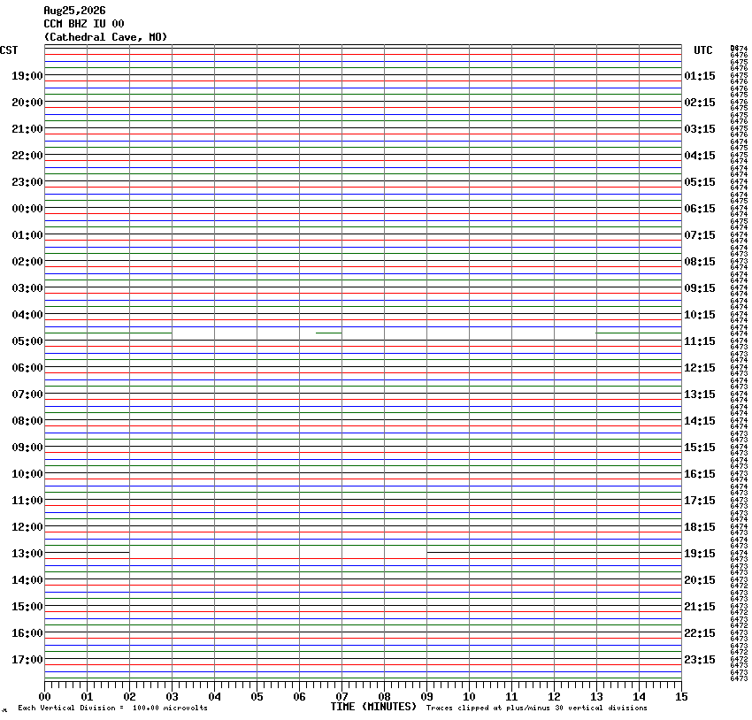The image size is (752, 720).
Task: Select the 05:00 CST row label
Action: click(x=27, y=341)
